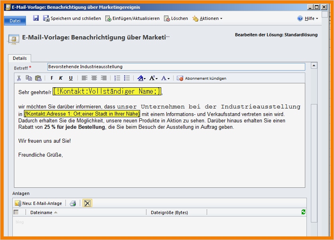Select the Cut icon in formatting toolbar

point(19,78)
